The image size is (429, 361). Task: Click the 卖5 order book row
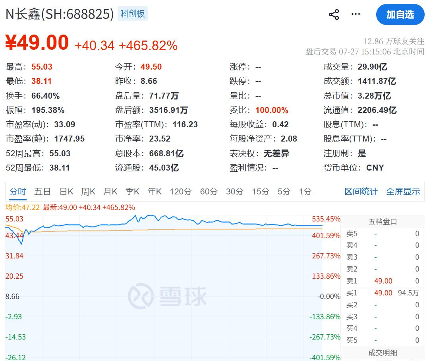tap(383, 234)
